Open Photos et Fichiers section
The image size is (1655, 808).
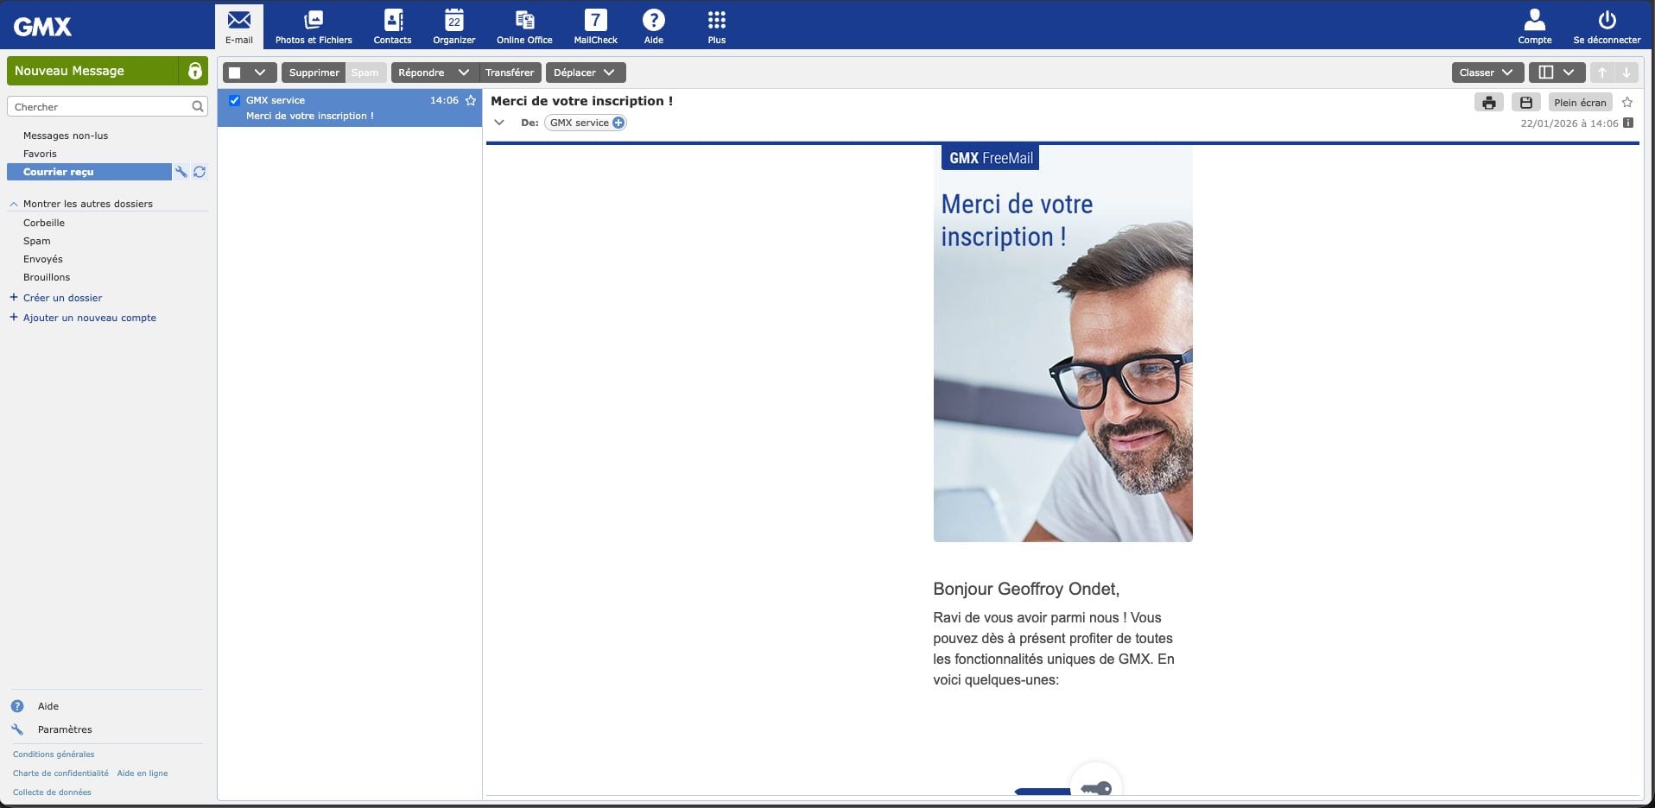click(314, 21)
